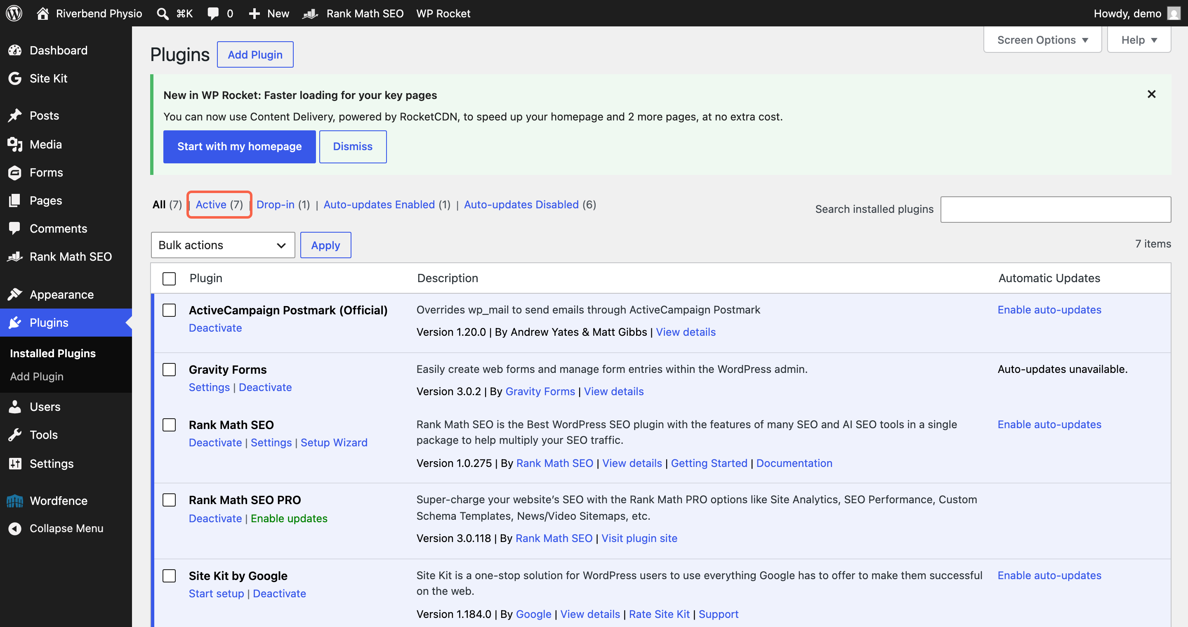Select the Rank Math SEO PRO checkbox

(169, 500)
